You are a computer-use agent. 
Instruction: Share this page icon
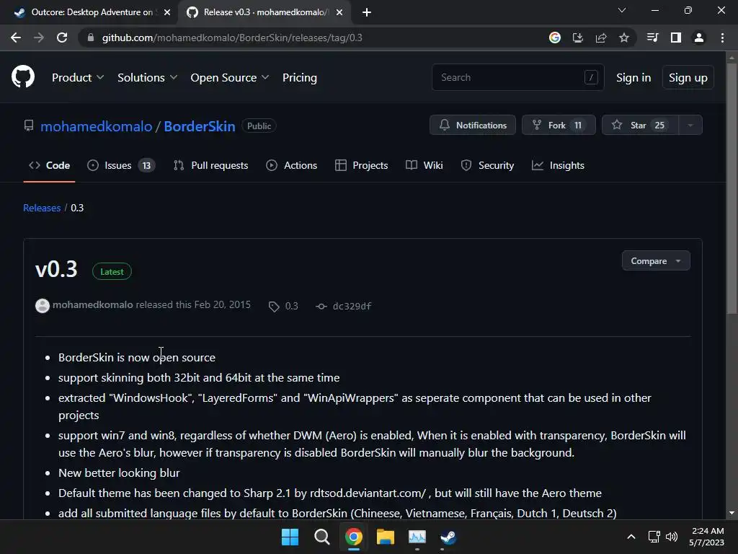(601, 38)
